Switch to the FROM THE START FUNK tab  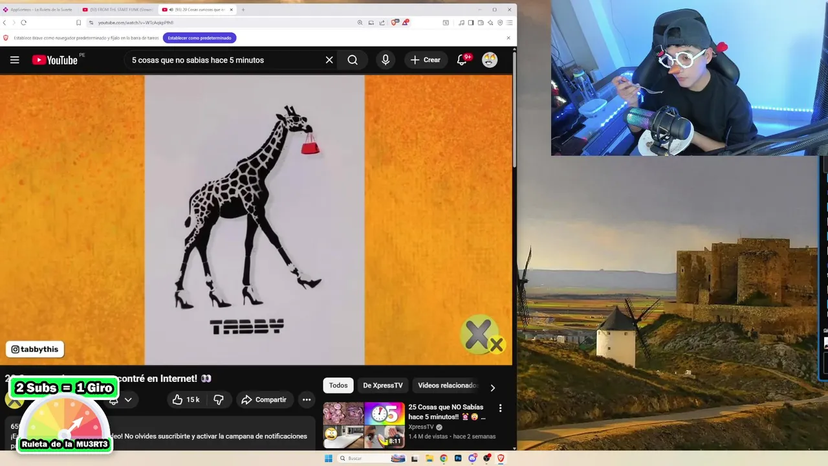coord(118,10)
